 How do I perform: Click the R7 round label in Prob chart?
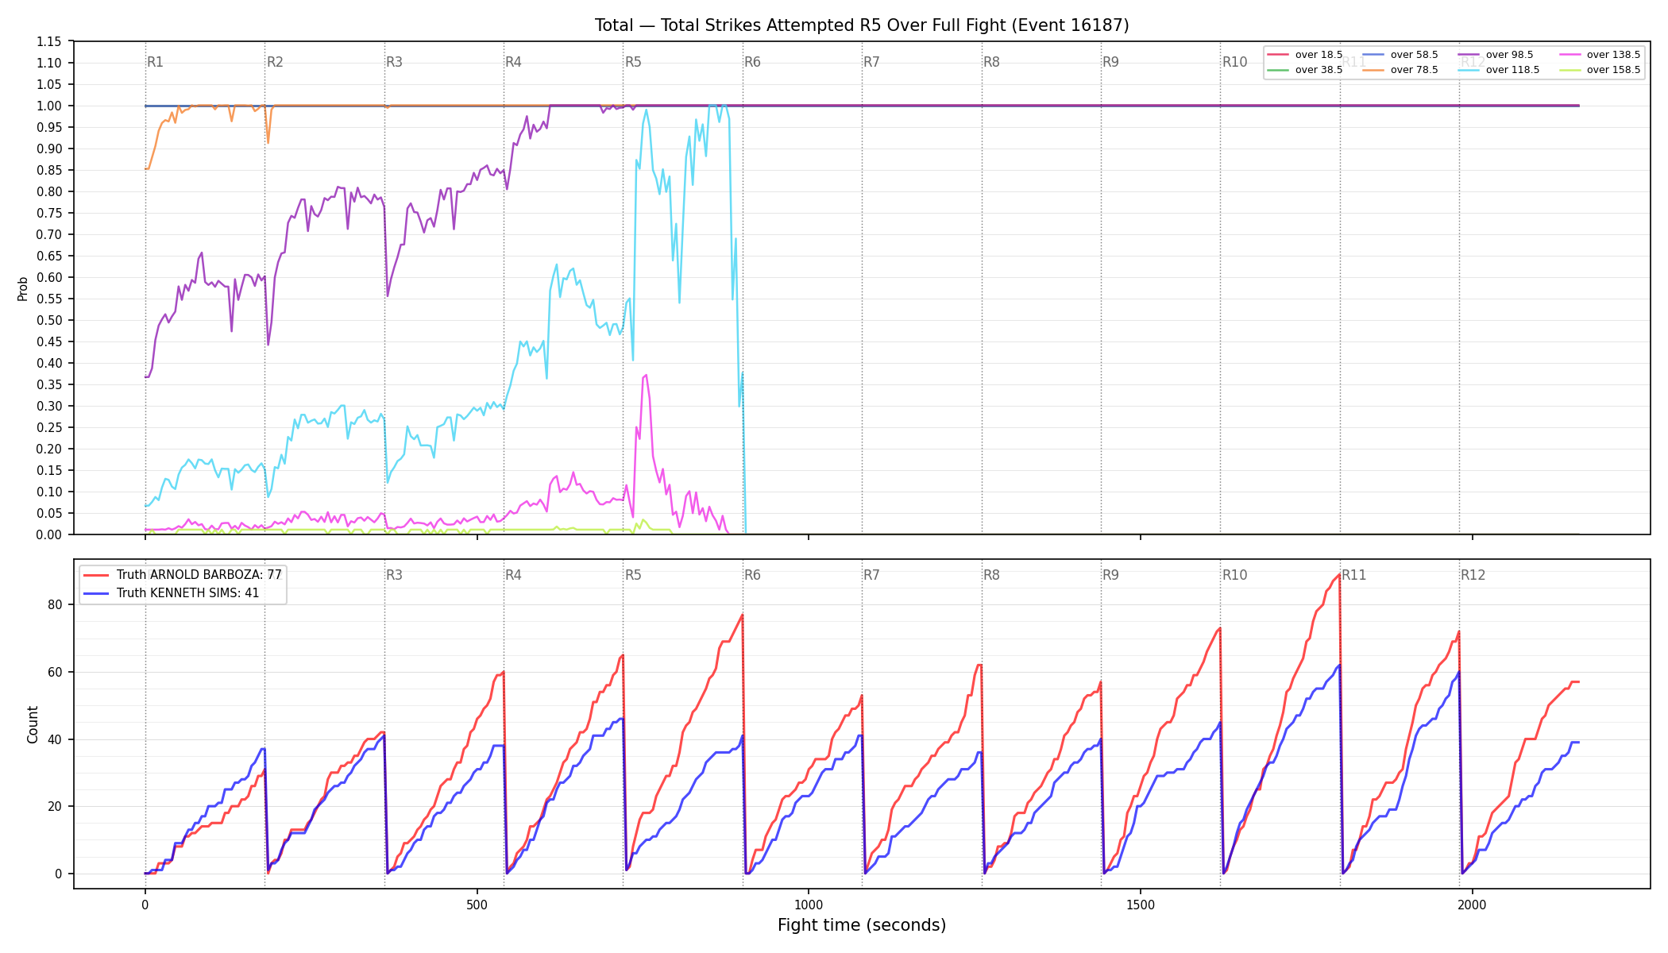tap(871, 62)
